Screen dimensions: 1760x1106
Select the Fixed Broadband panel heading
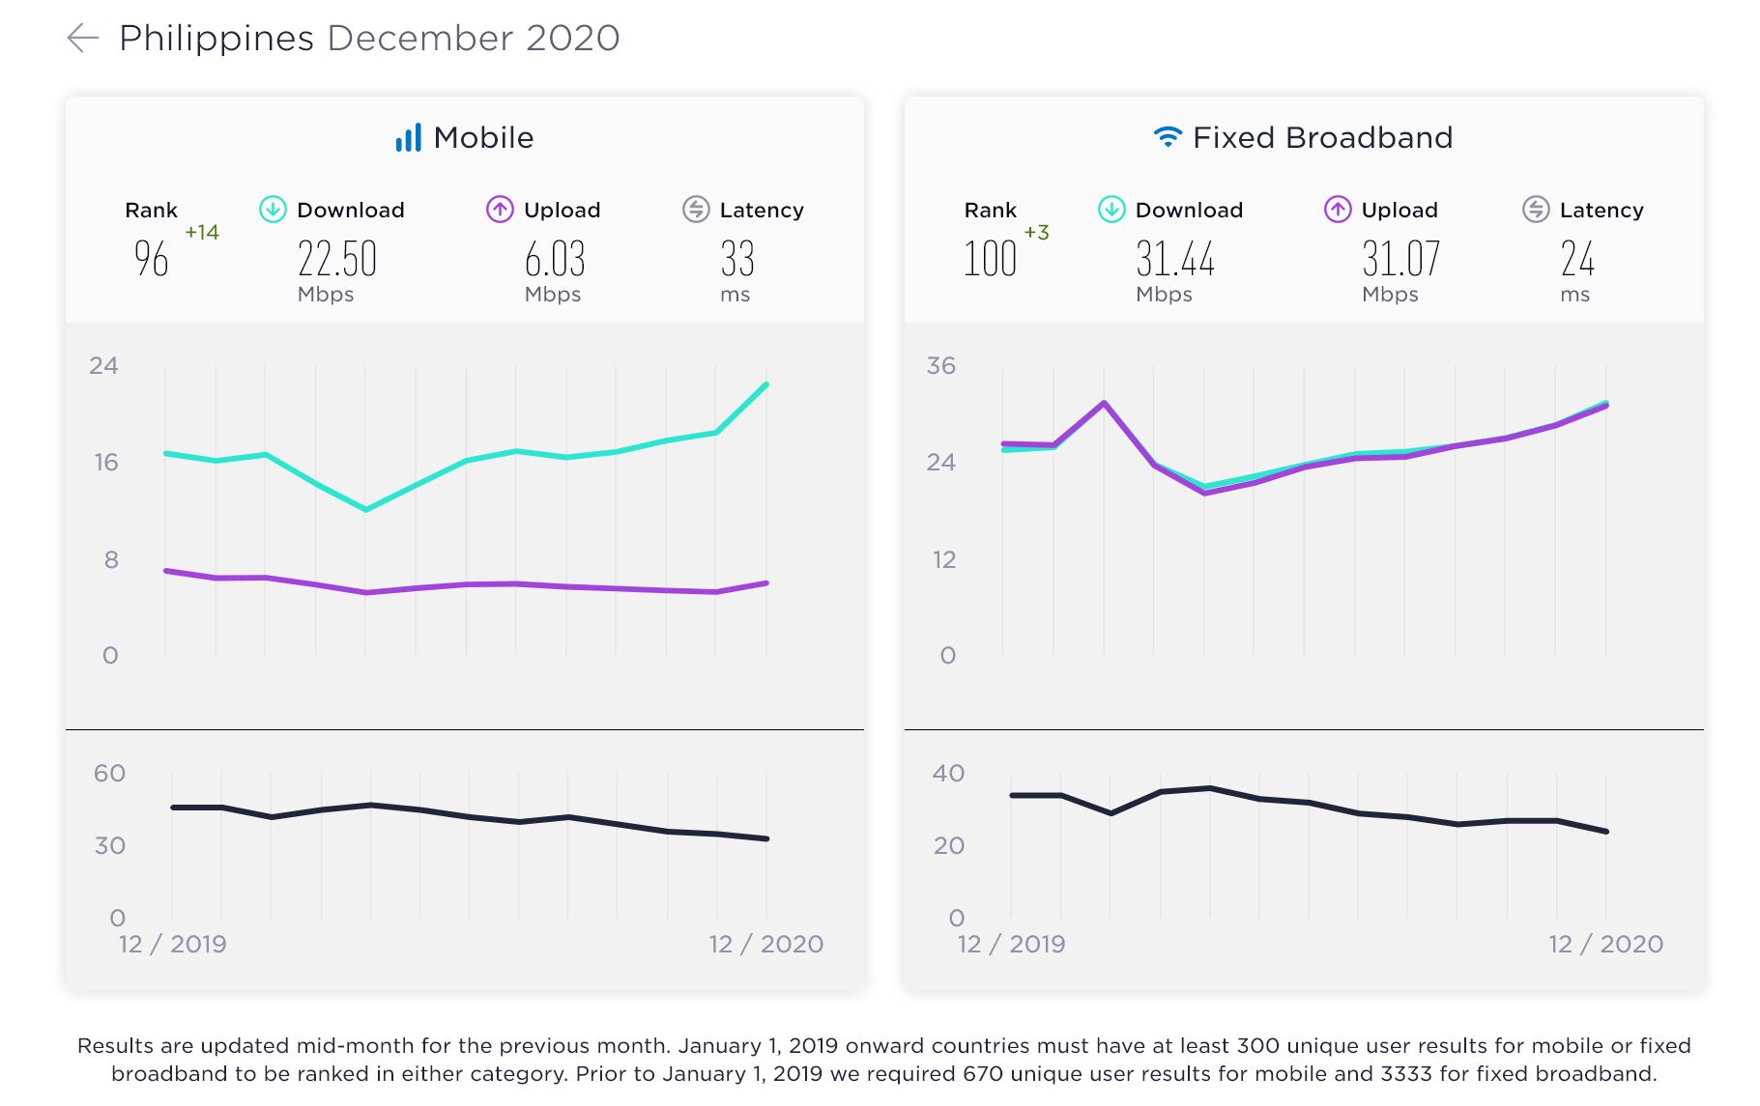click(x=1322, y=138)
